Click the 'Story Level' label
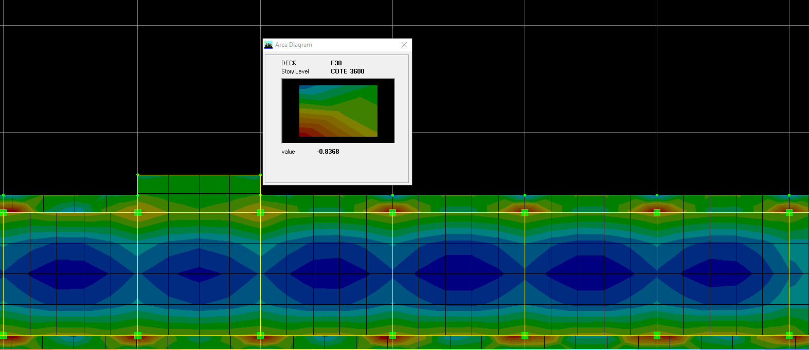This screenshot has width=809, height=350. coord(295,71)
